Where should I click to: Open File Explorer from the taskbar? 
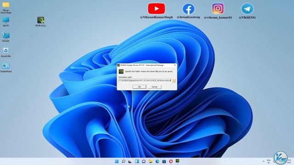[x=150, y=161]
